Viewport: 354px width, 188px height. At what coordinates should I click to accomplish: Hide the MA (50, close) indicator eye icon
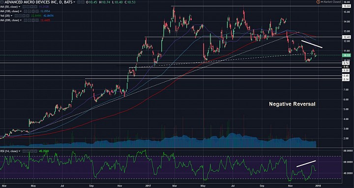coord(24,7)
